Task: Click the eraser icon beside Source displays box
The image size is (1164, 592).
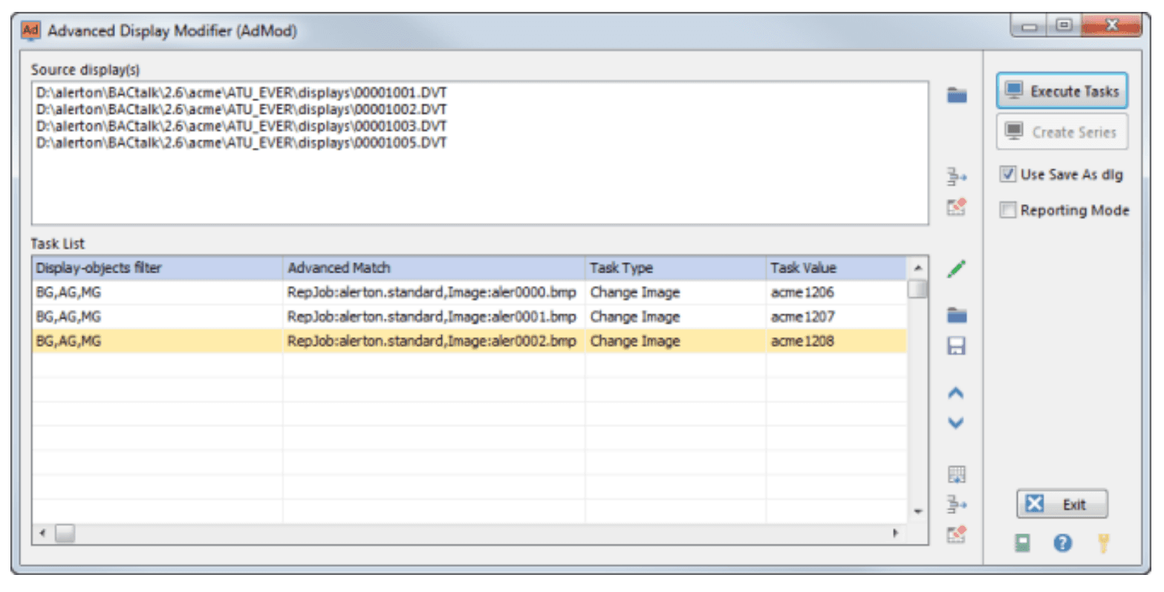Action: tap(957, 206)
